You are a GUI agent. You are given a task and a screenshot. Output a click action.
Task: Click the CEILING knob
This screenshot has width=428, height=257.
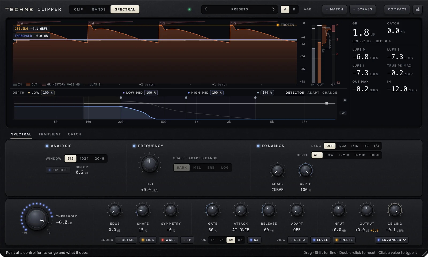[395, 210]
